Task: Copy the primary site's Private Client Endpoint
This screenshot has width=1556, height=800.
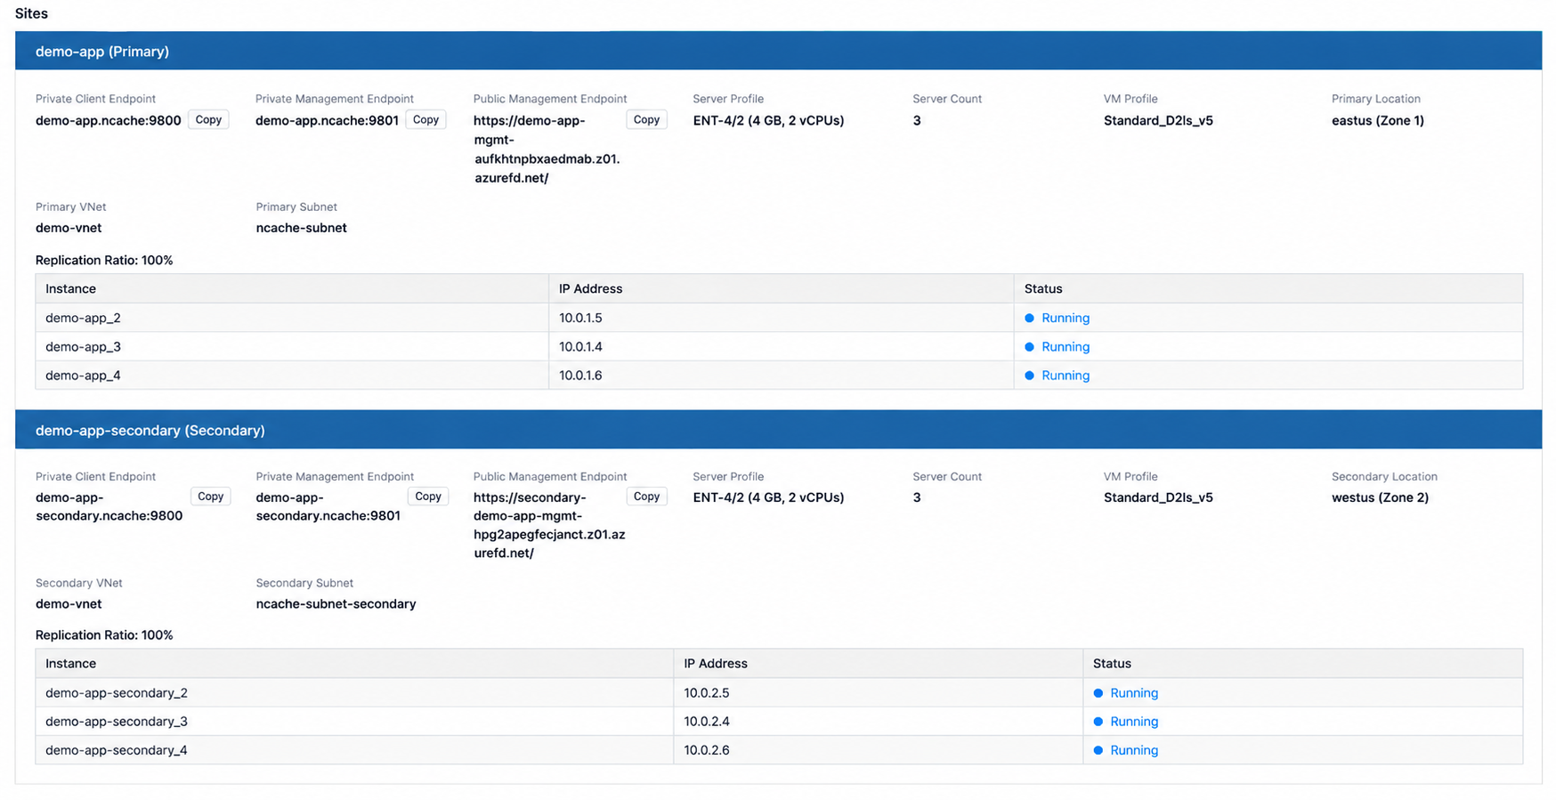Action: pos(208,120)
